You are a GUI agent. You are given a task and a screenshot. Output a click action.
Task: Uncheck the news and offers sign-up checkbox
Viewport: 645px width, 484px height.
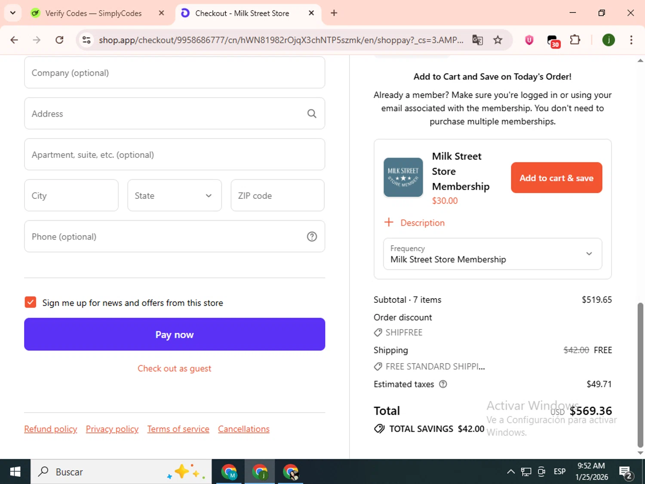(30, 302)
